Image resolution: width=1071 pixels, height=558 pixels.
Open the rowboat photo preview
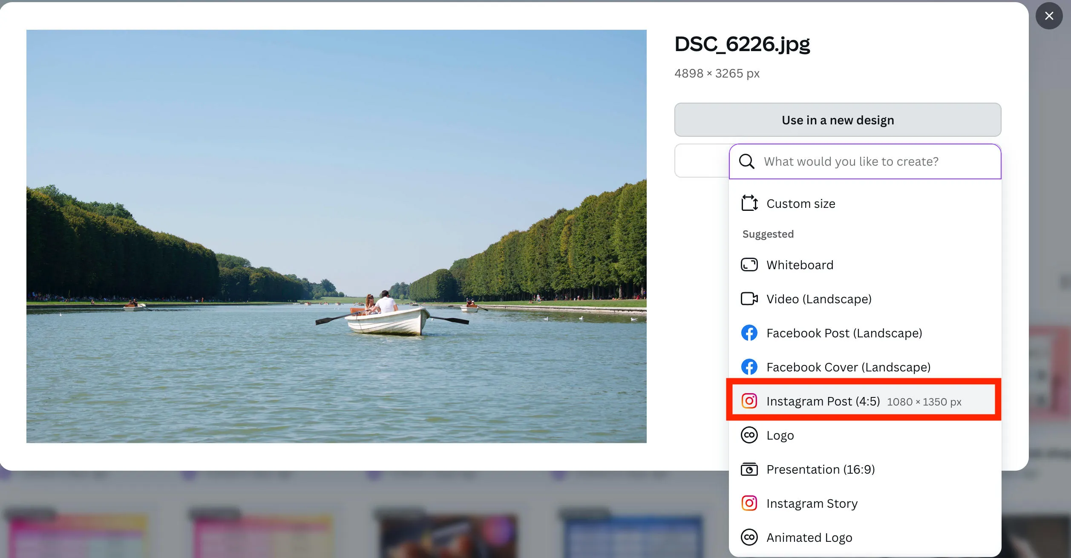[x=336, y=236]
